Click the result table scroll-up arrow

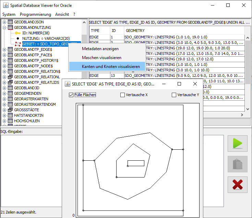pos(248,38)
